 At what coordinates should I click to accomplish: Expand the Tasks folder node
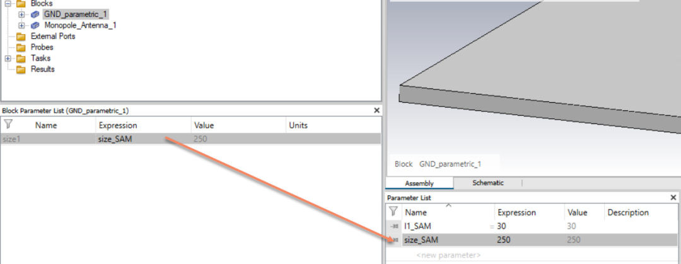(x=8, y=59)
